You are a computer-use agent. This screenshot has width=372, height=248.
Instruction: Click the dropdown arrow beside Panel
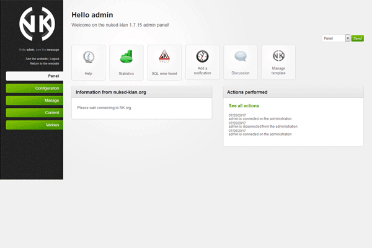(347, 38)
